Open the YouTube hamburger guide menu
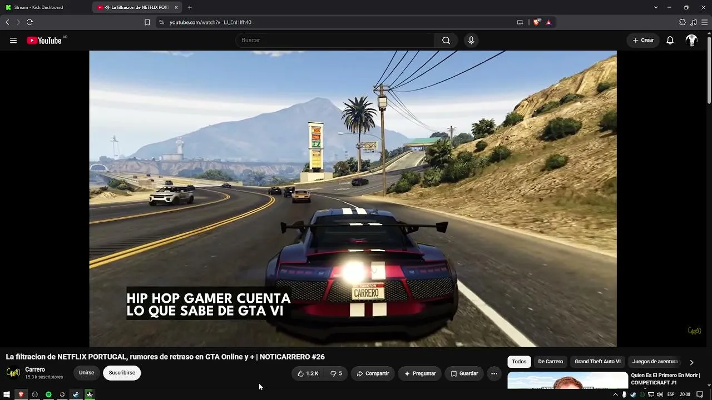The image size is (712, 400). [x=13, y=40]
